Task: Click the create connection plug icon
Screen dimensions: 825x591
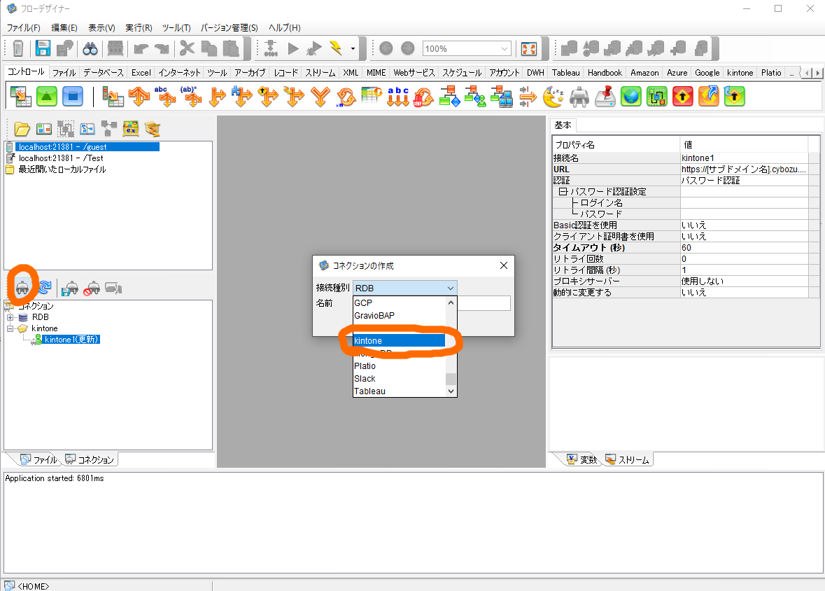Action: [22, 288]
